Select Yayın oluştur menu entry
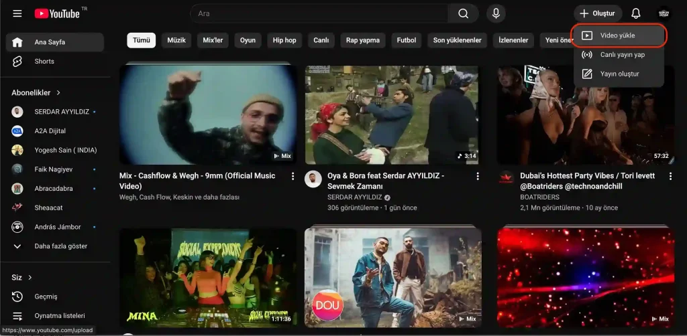 (619, 74)
